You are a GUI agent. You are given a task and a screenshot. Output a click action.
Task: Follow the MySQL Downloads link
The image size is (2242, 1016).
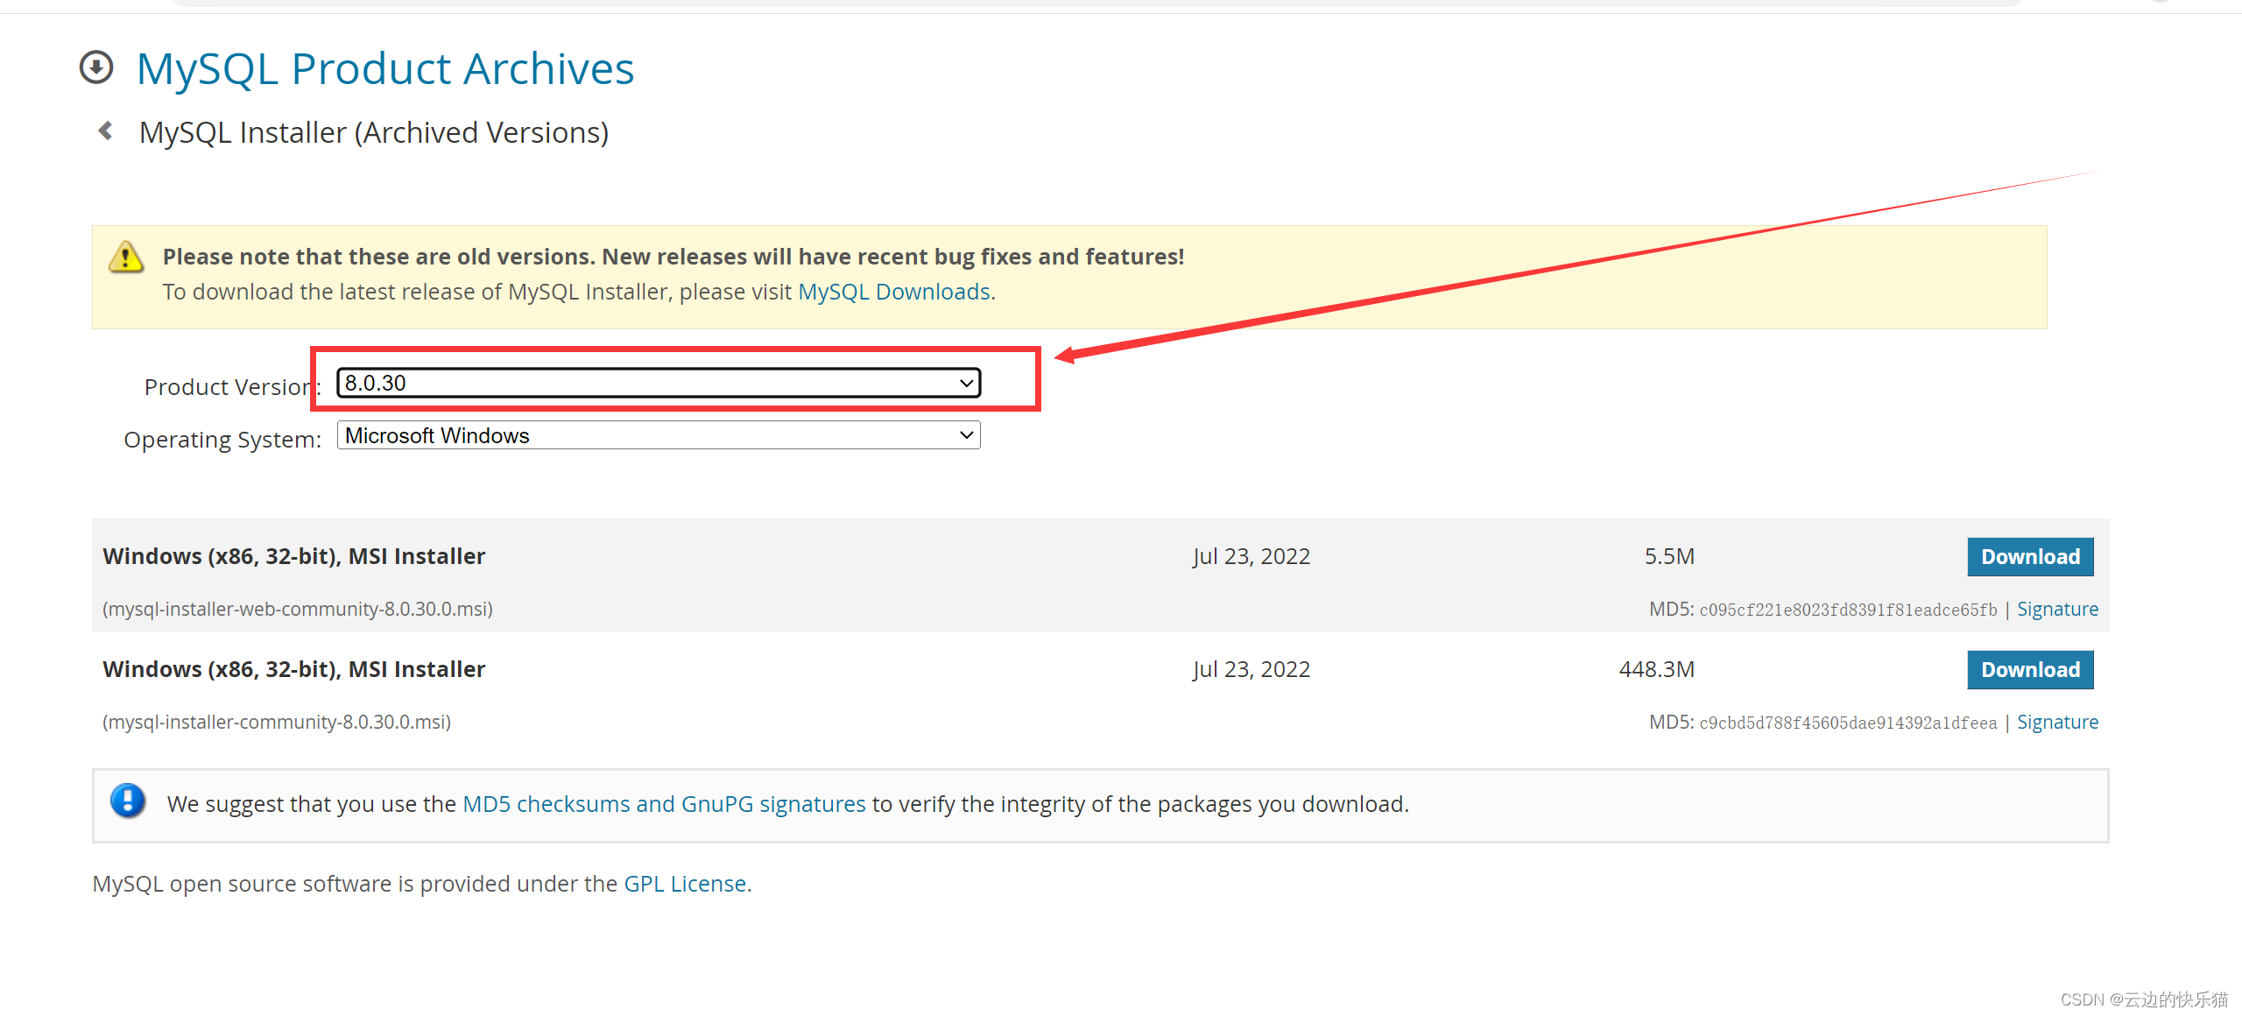(894, 292)
